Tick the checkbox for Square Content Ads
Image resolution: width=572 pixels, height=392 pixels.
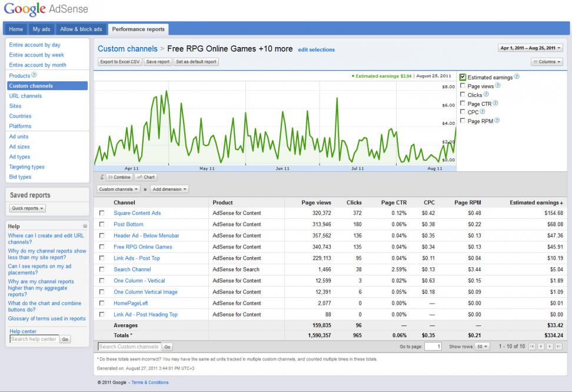102,213
